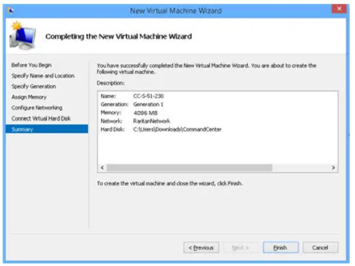Open the Assign Memory step
The width and height of the screenshot is (355, 266).
[x=29, y=97]
